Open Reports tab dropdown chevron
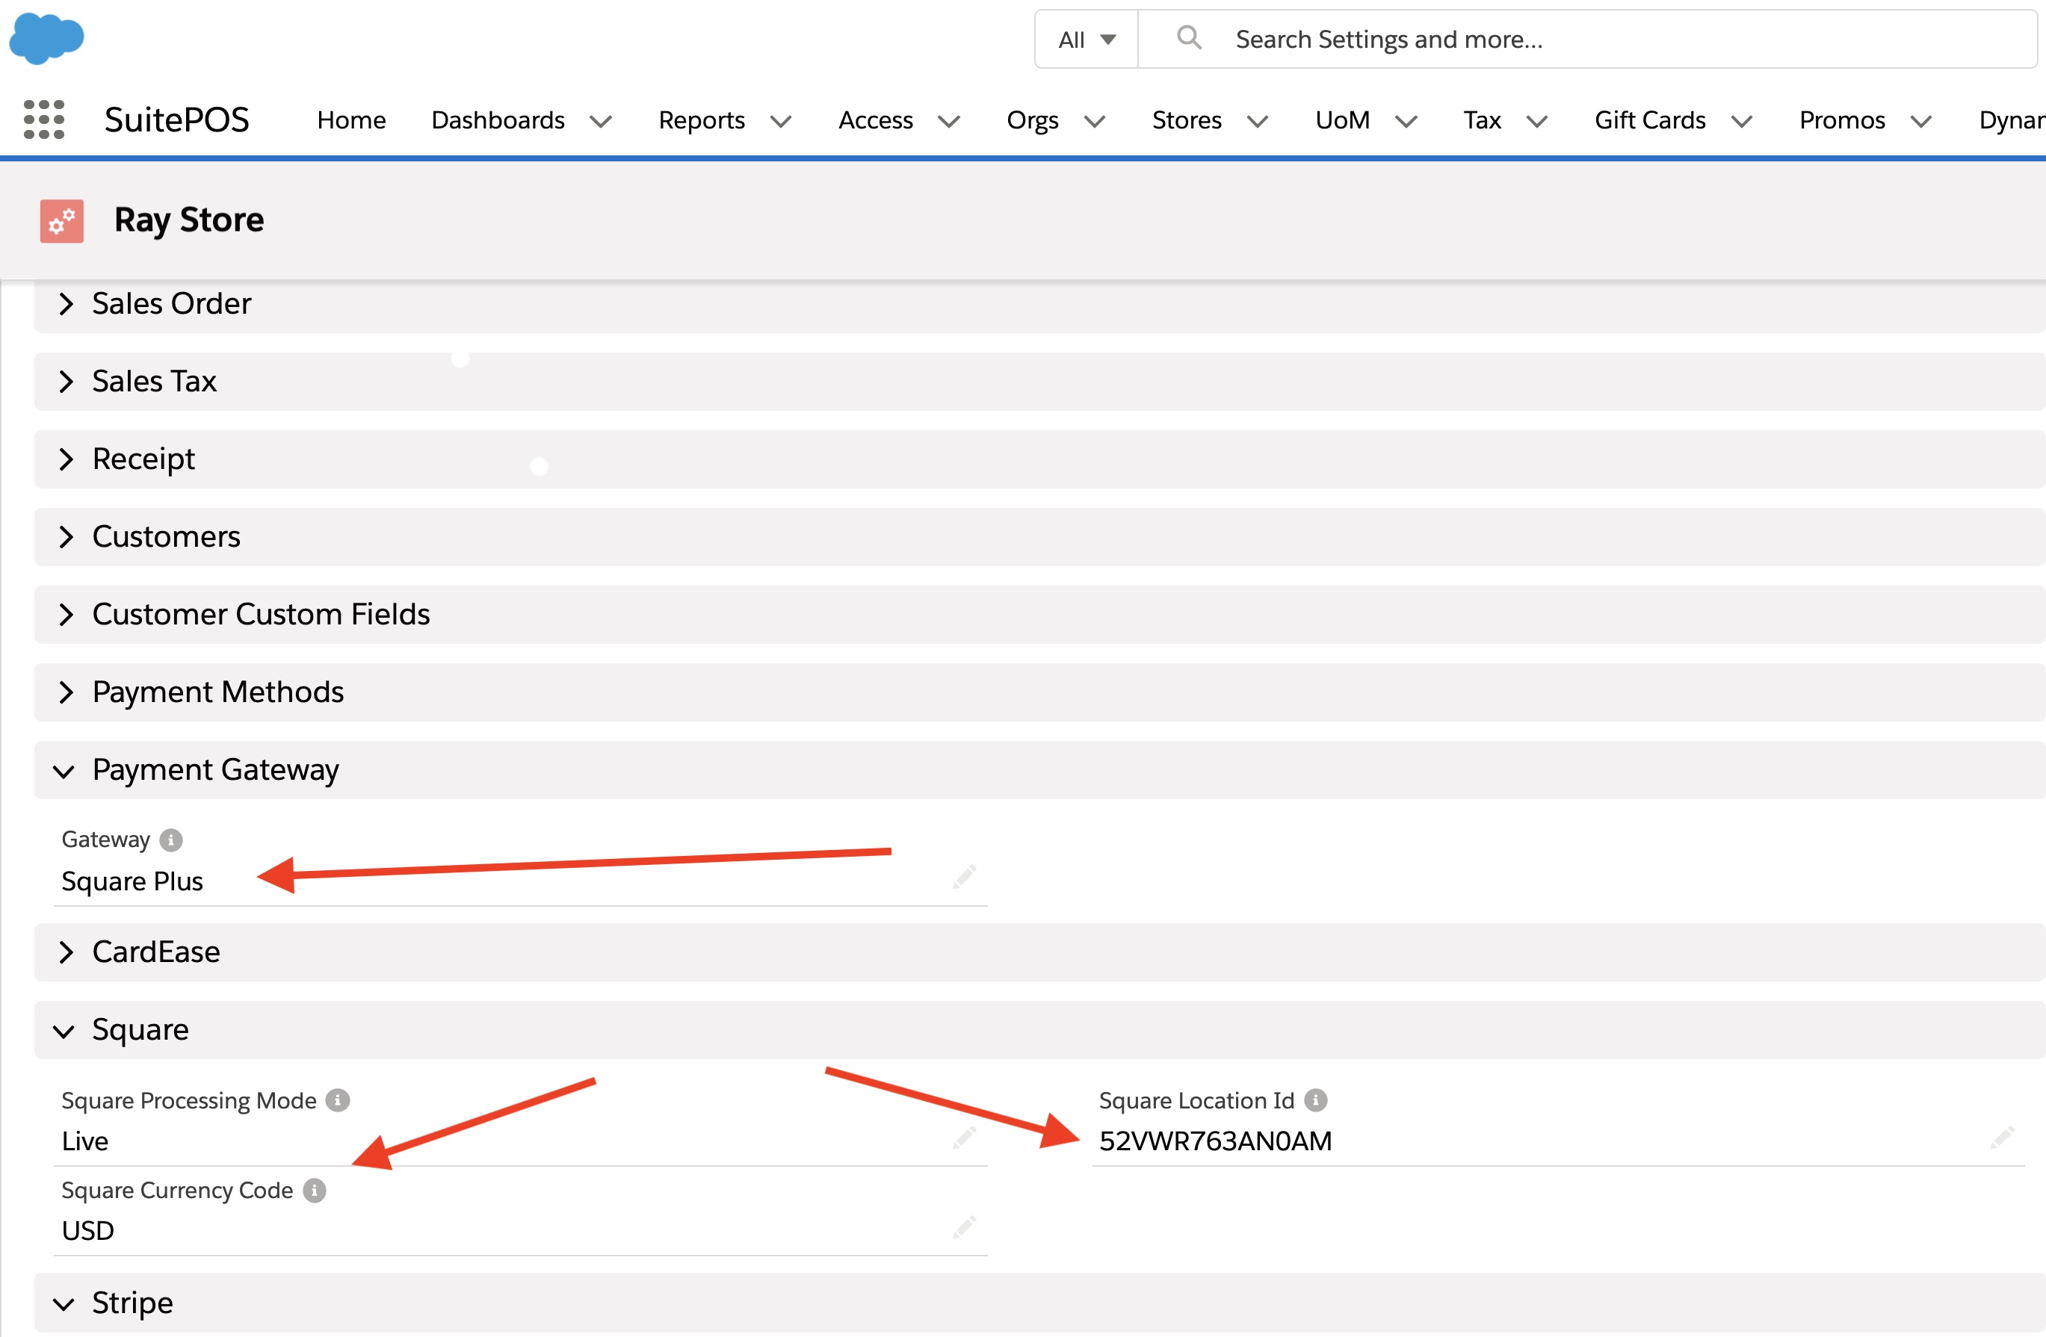This screenshot has height=1337, width=2046. (x=781, y=121)
